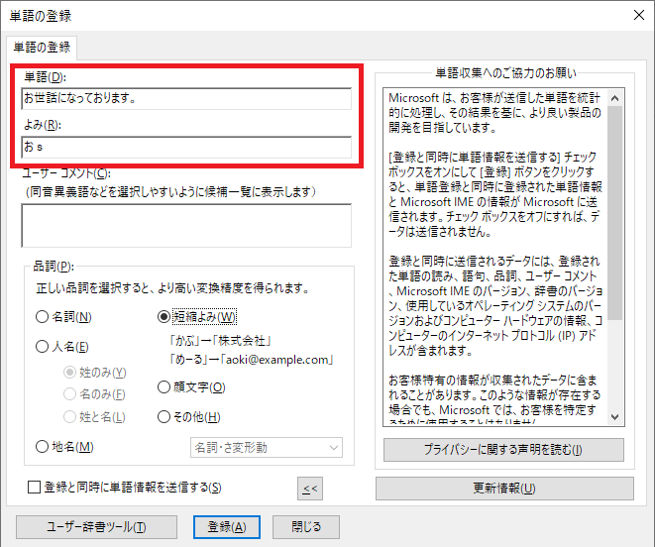655x547 pixels.
Task: Close the 単語の登録 dialog window
Action: pos(639,16)
